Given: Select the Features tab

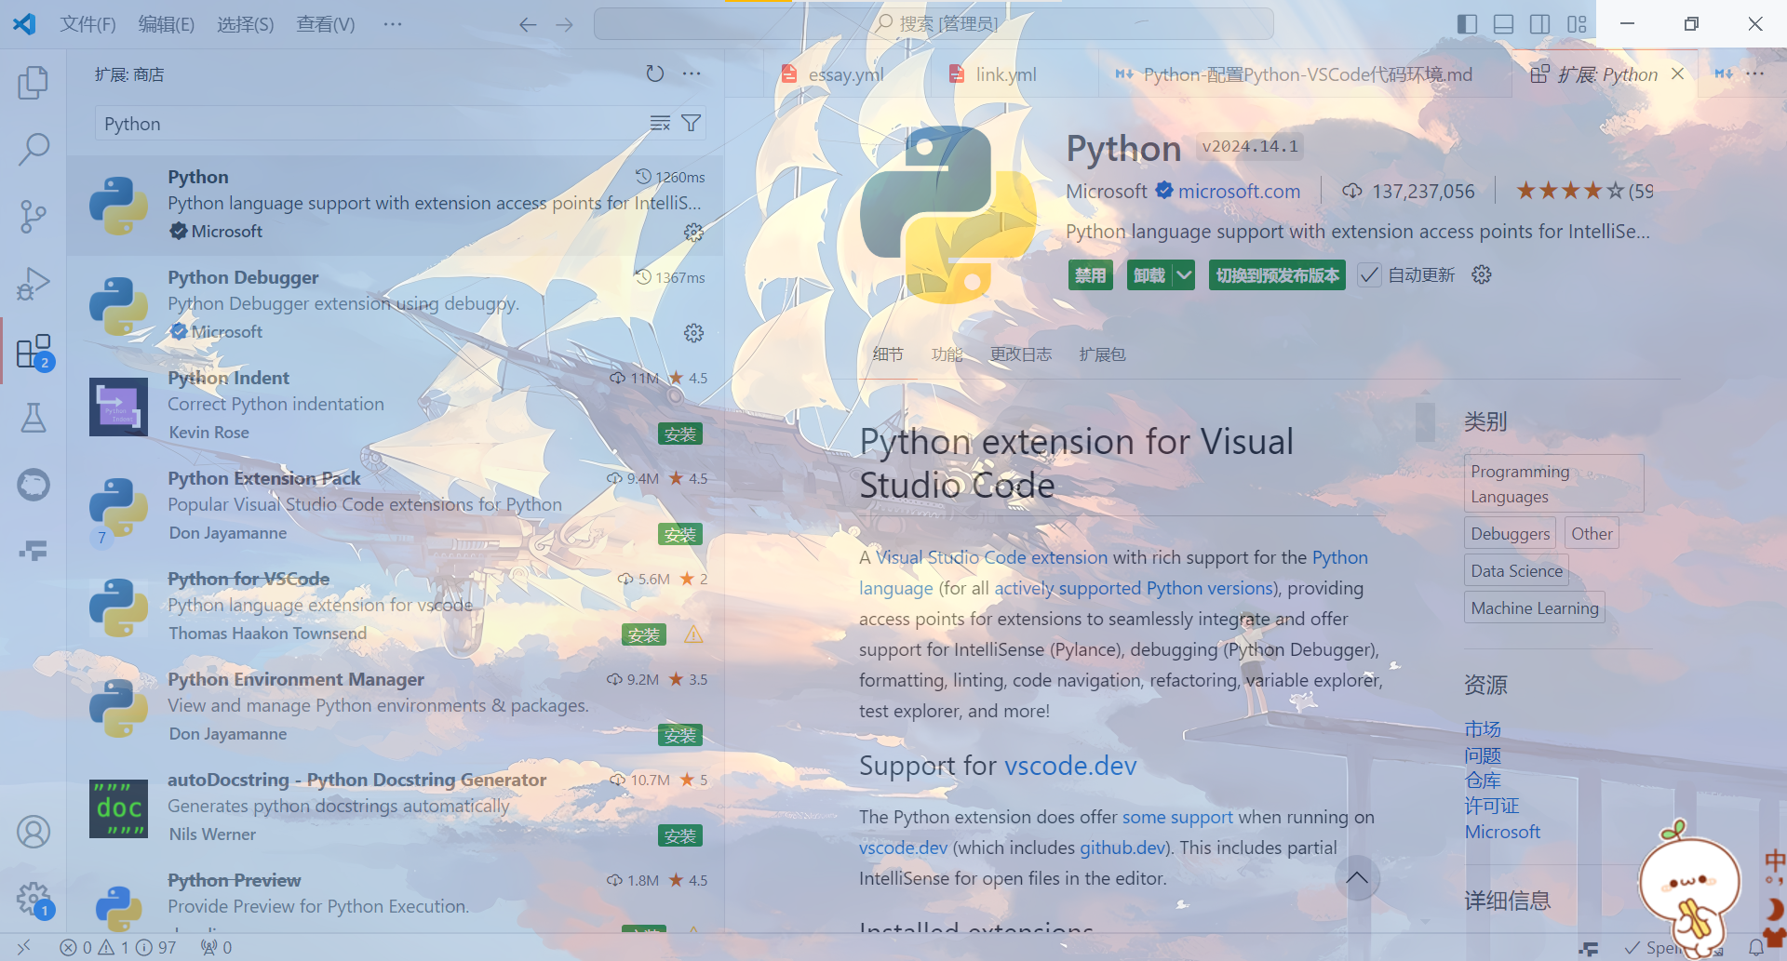Looking at the screenshot, I should tap(947, 354).
